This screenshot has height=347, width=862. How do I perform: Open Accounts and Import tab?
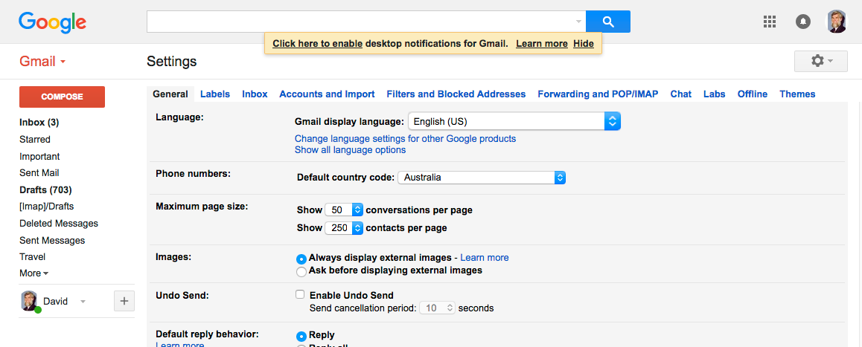point(327,94)
